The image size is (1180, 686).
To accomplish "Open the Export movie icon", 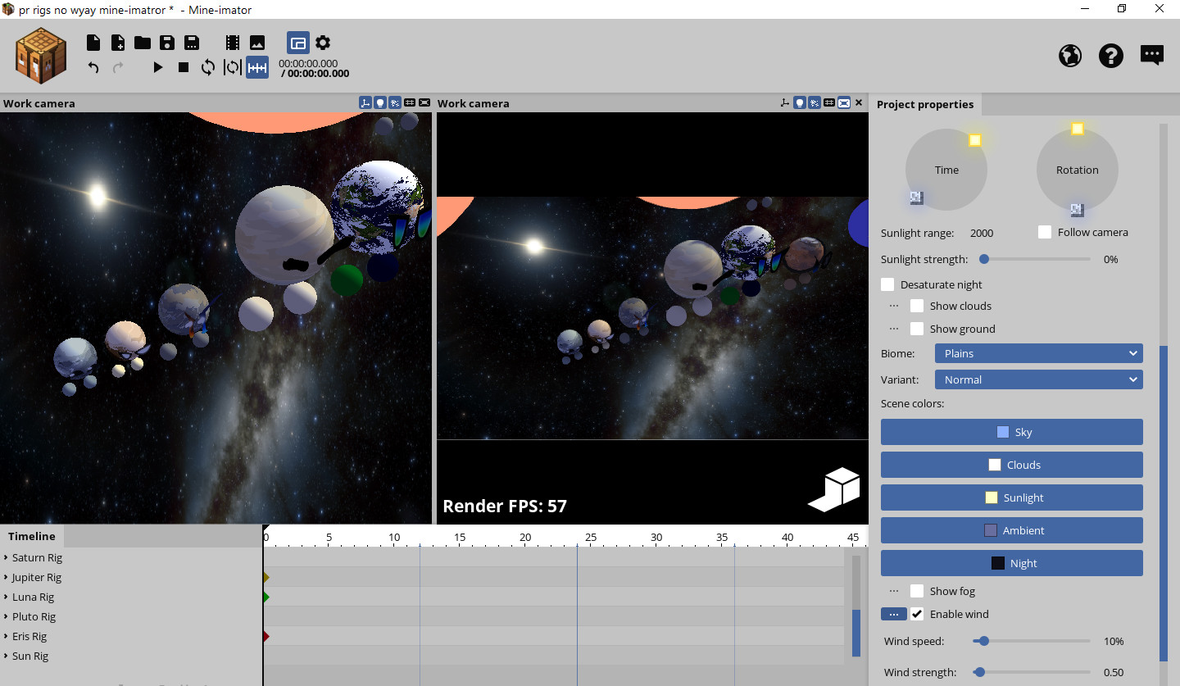I will pyautogui.click(x=232, y=42).
